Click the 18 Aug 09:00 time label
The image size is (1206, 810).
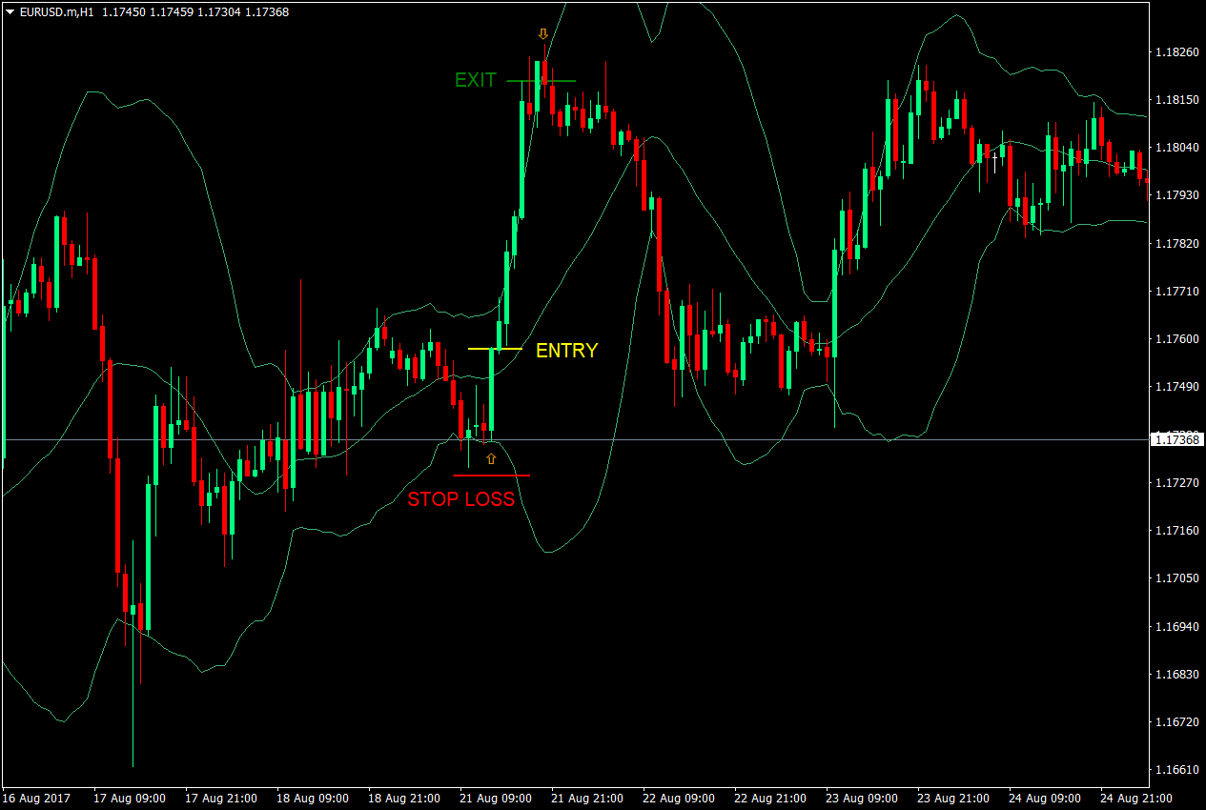coord(313,798)
